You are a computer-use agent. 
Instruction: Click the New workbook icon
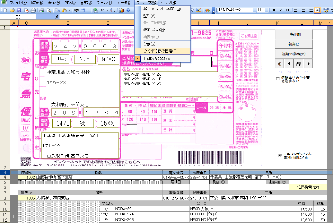point(5,10)
